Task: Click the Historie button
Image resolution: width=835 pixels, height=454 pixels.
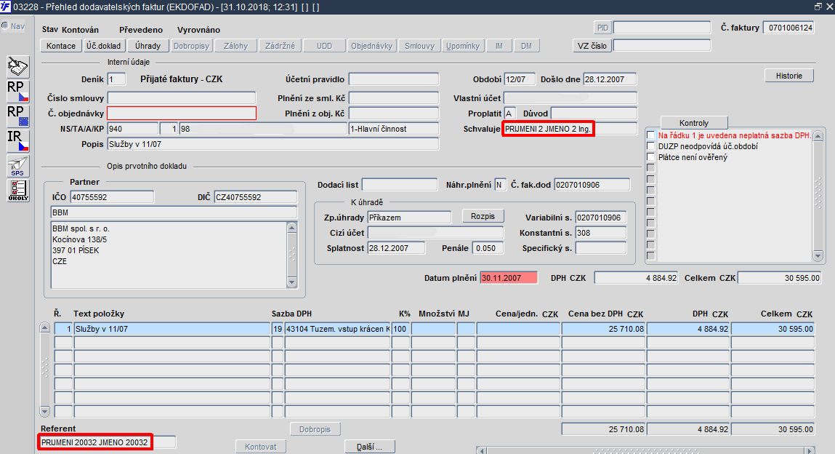Action: 789,76
